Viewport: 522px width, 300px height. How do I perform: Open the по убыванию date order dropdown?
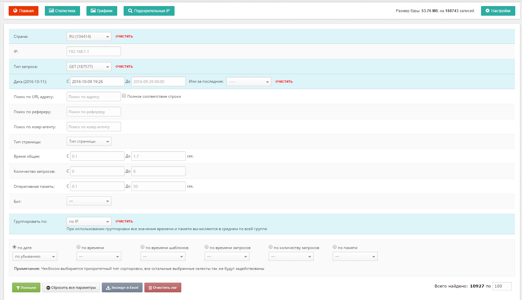pos(35,256)
